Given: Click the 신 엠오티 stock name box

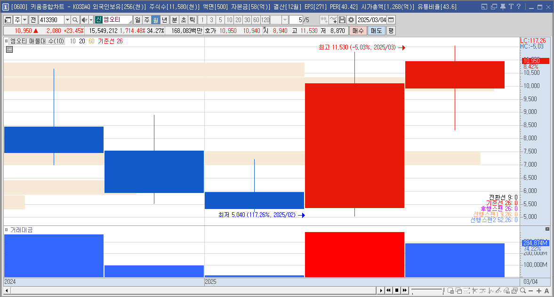Looking at the screenshot, I should (x=113, y=20).
